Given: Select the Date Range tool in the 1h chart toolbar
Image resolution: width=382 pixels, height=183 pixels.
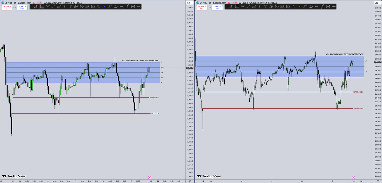Looking at the screenshot, I should (x=133, y=6).
